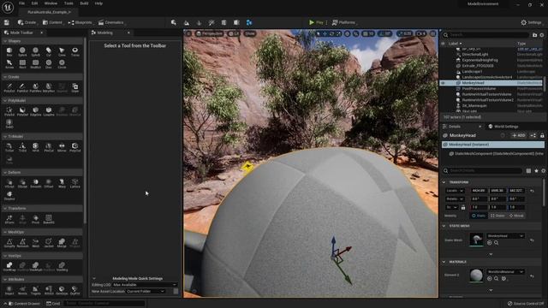Select the Disc shape tool

49,64
